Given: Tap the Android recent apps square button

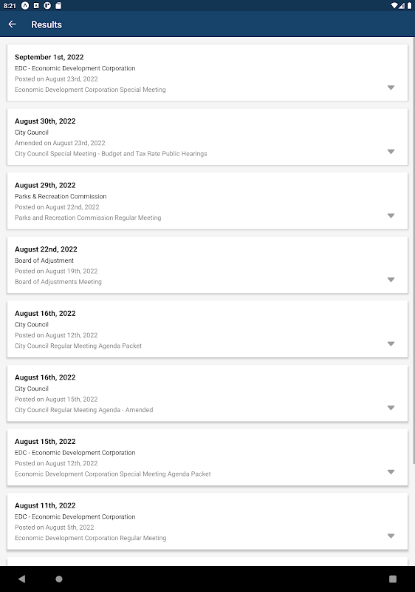Looking at the screenshot, I should click(393, 579).
